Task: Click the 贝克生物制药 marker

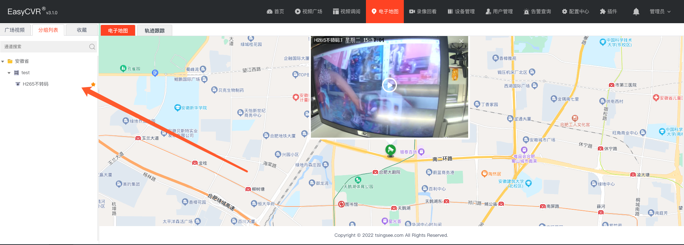Action: (x=214, y=90)
